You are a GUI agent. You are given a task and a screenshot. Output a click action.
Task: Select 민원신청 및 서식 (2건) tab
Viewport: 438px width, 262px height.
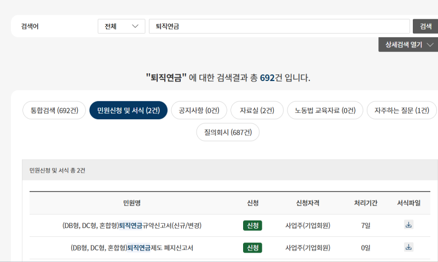pyautogui.click(x=129, y=110)
